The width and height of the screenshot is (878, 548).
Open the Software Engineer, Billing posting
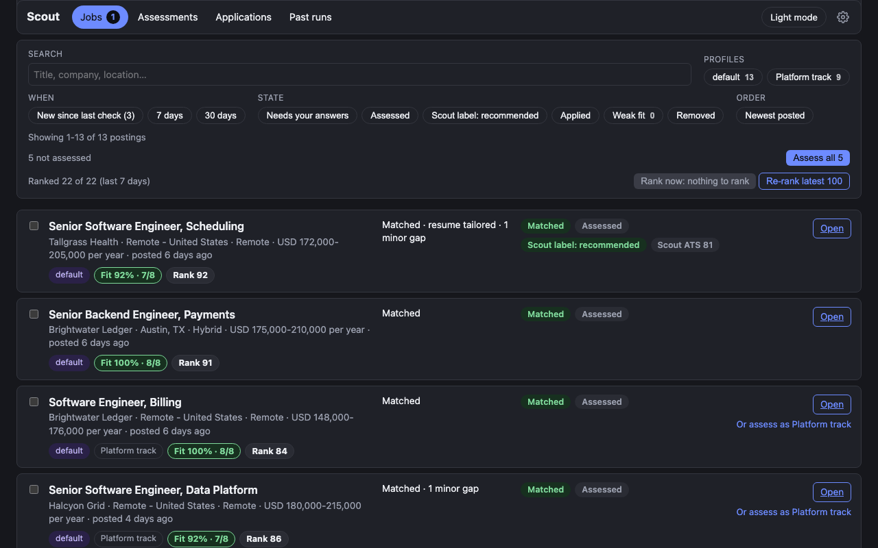coord(832,404)
